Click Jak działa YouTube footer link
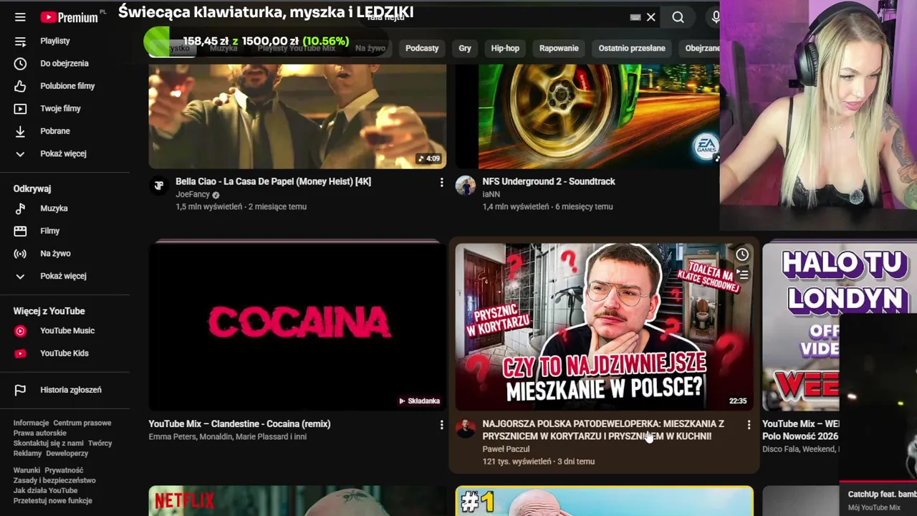 click(45, 490)
